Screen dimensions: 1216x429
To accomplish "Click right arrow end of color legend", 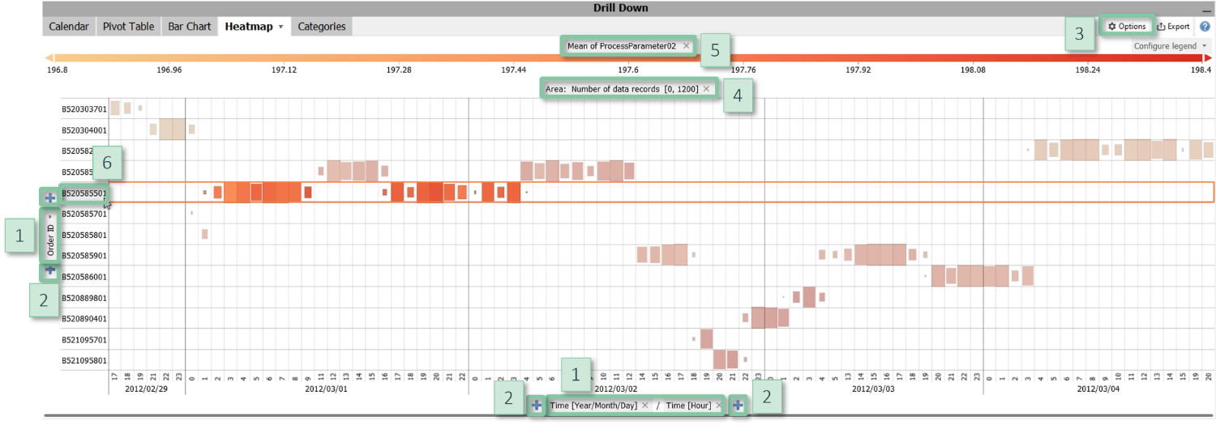I will coord(1208,58).
